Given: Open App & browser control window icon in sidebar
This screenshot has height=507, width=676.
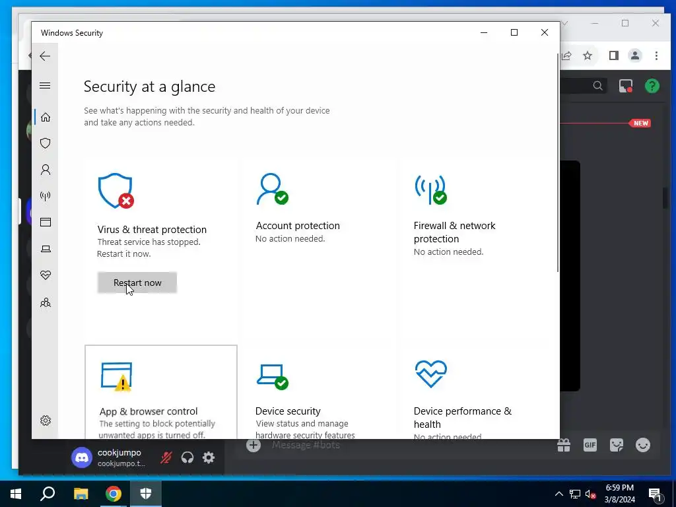Looking at the screenshot, I should click(46, 222).
